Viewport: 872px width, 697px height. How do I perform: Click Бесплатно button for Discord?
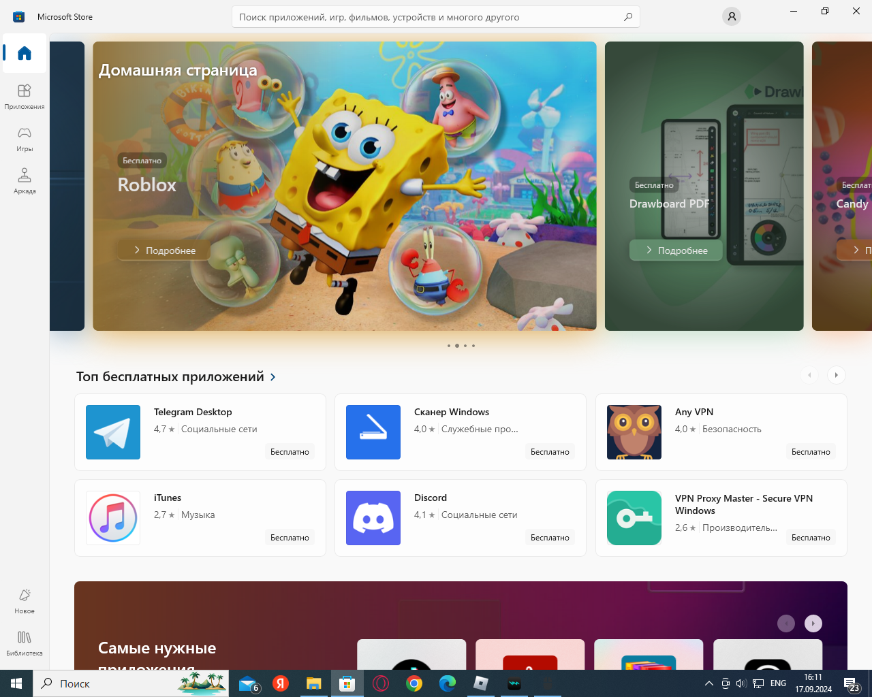550,538
